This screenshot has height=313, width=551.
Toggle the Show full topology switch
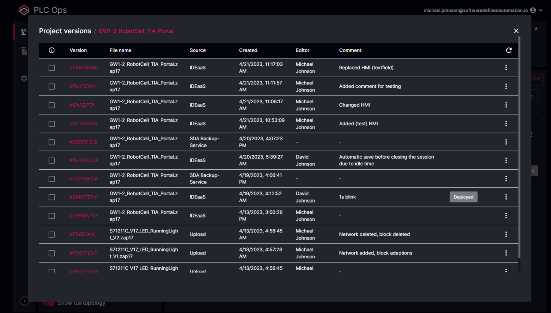tap(49, 303)
